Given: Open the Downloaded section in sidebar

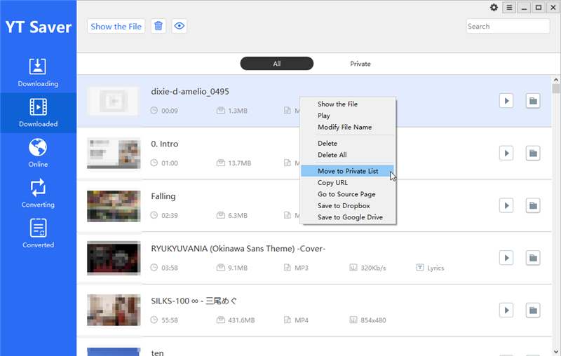Looking at the screenshot, I should [x=38, y=113].
